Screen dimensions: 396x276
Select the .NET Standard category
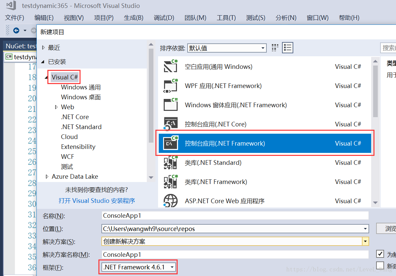81,127
